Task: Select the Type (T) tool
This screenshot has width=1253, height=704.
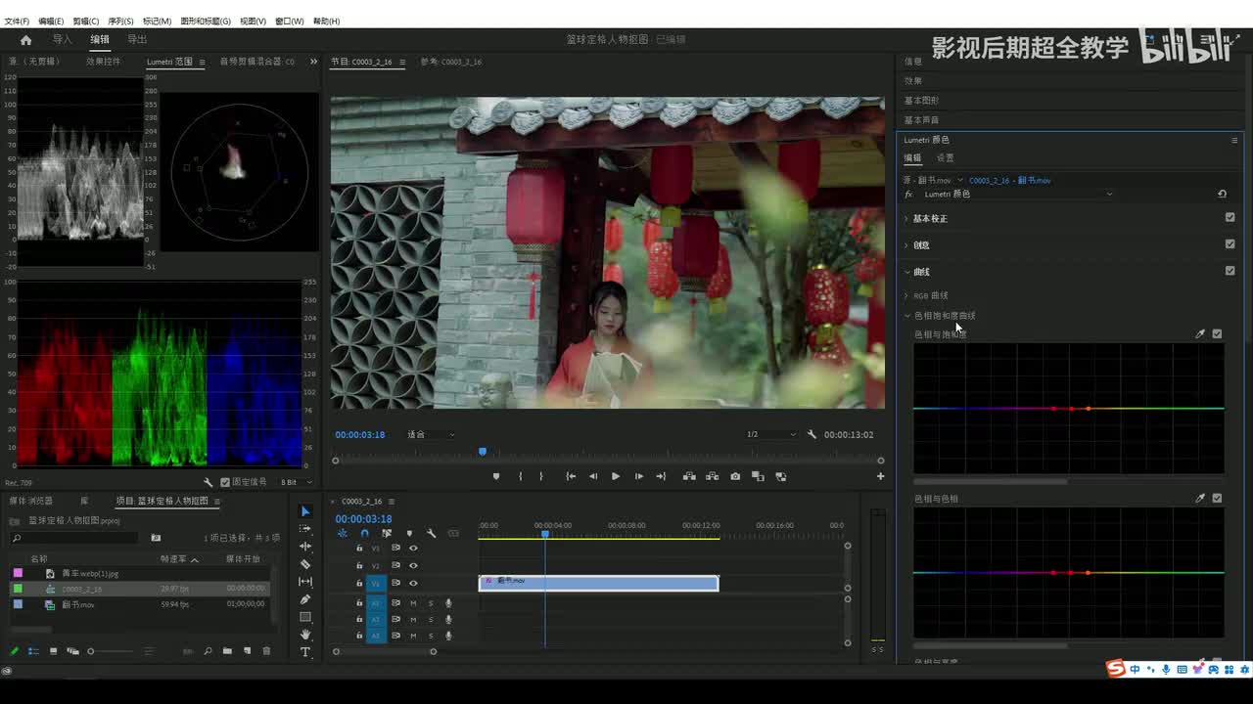Action: [x=305, y=652]
